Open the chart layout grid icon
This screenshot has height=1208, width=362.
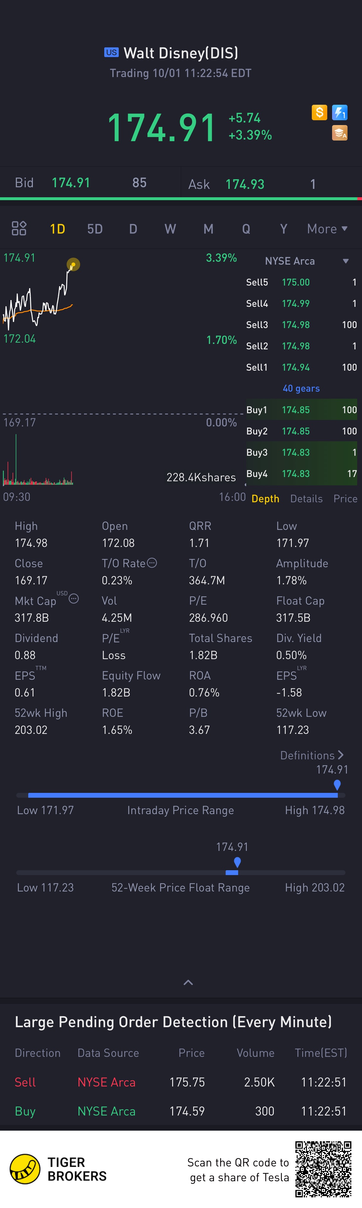pos(19,229)
